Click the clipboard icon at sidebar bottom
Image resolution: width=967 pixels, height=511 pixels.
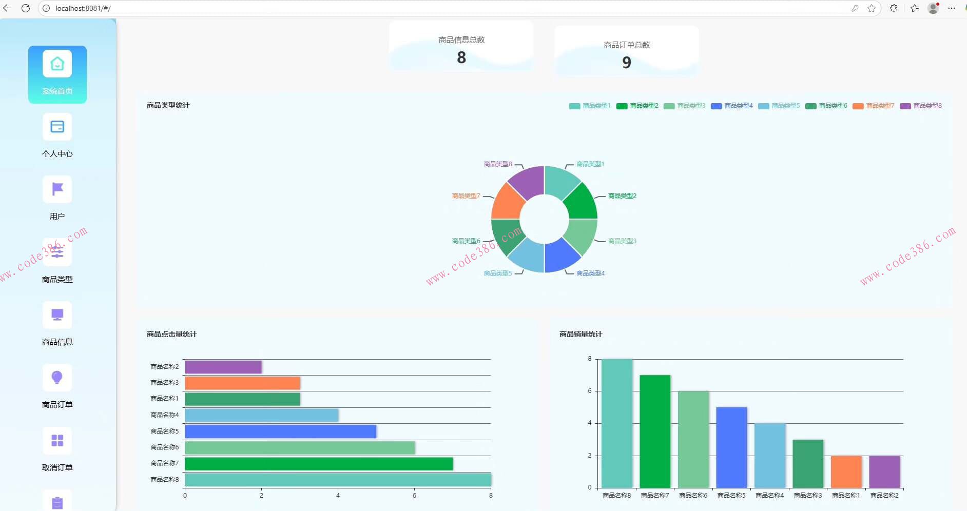tap(57, 502)
